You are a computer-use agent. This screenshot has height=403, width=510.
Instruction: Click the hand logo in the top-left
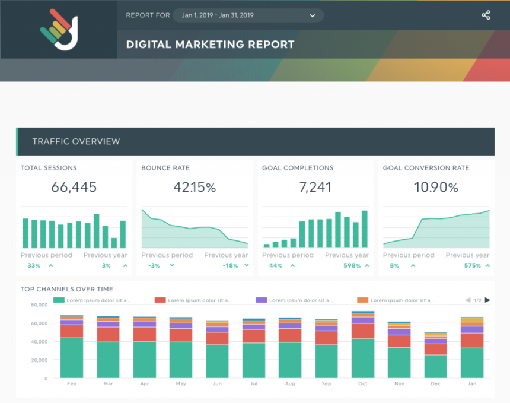tap(58, 30)
